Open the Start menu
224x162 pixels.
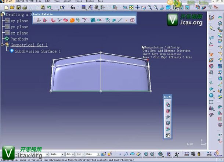[x=9, y=1]
